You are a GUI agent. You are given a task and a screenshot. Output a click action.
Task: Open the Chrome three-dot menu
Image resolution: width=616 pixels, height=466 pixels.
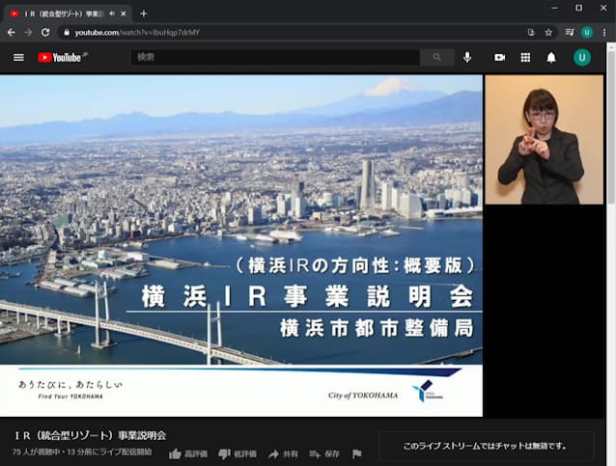click(604, 32)
